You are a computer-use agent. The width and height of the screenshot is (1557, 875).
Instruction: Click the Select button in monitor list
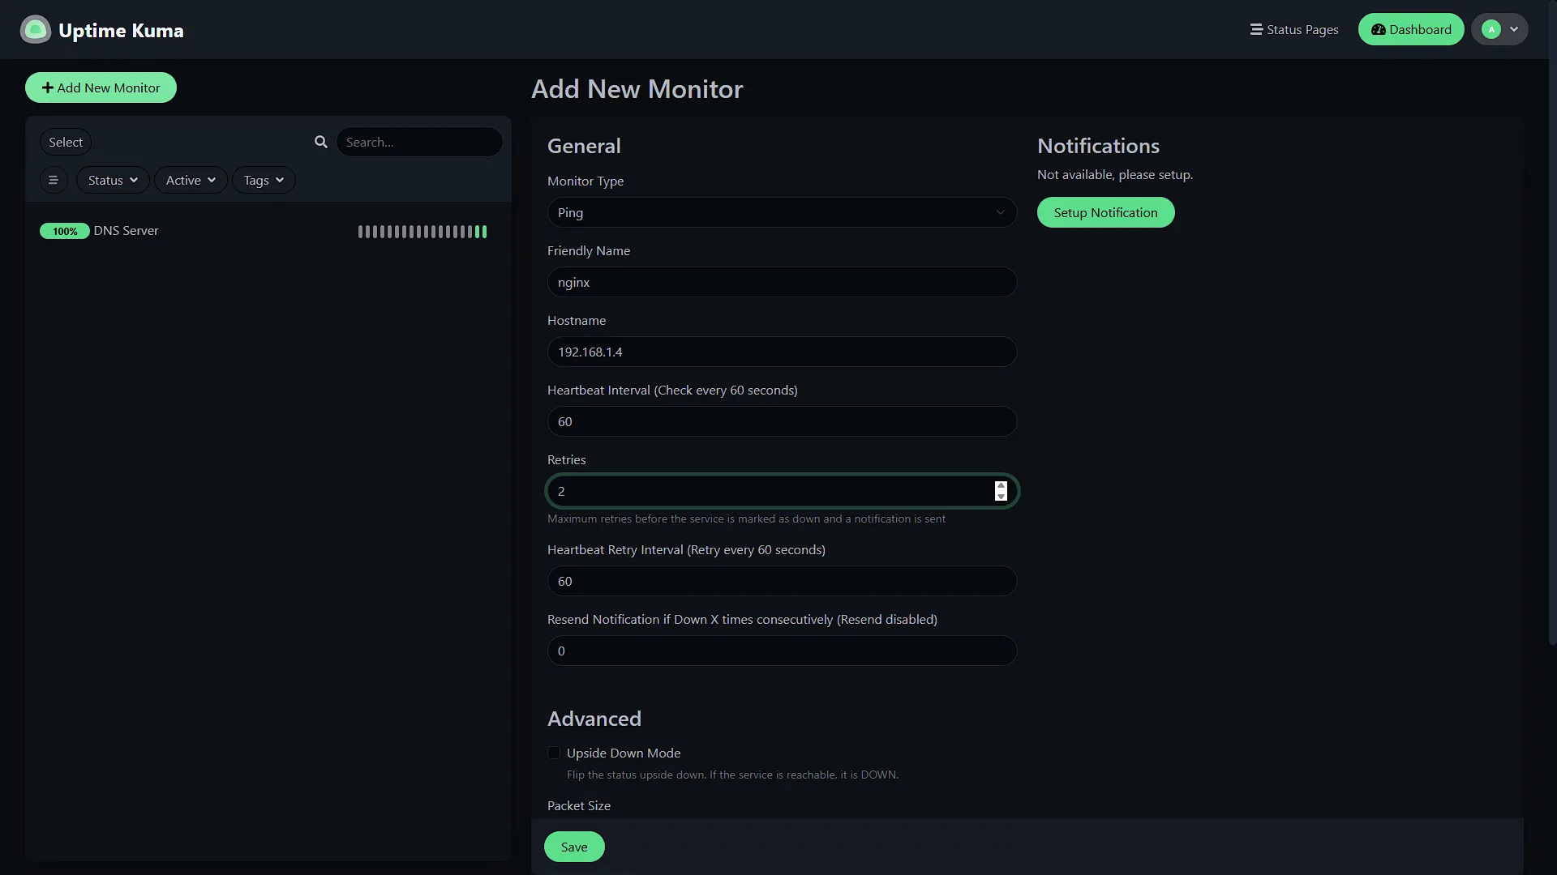[66, 142]
